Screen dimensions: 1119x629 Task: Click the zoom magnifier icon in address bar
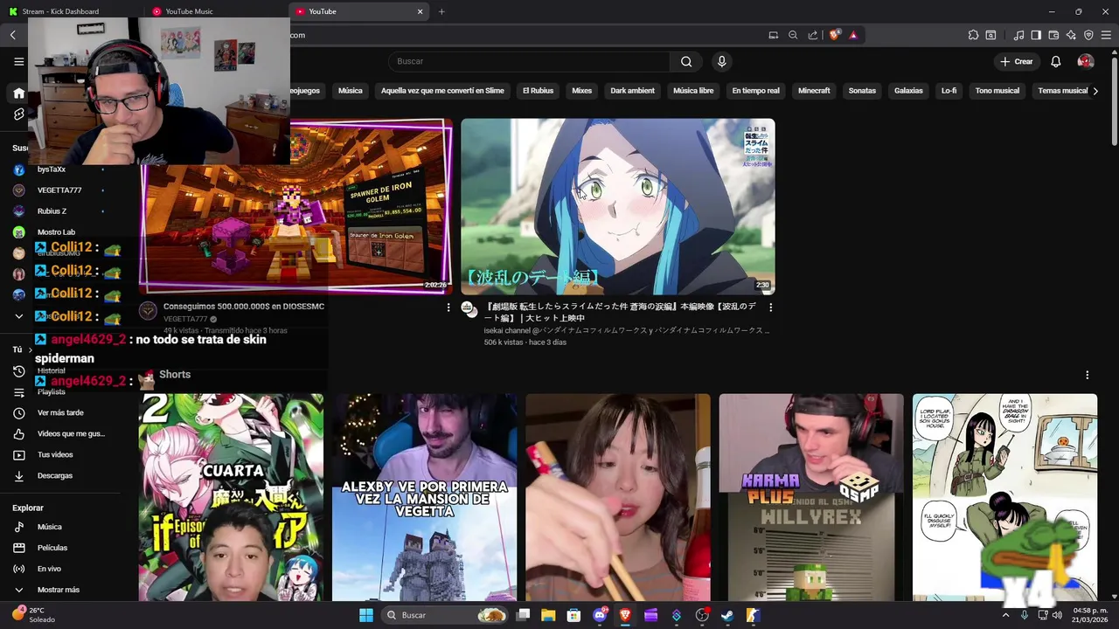pyautogui.click(x=793, y=35)
